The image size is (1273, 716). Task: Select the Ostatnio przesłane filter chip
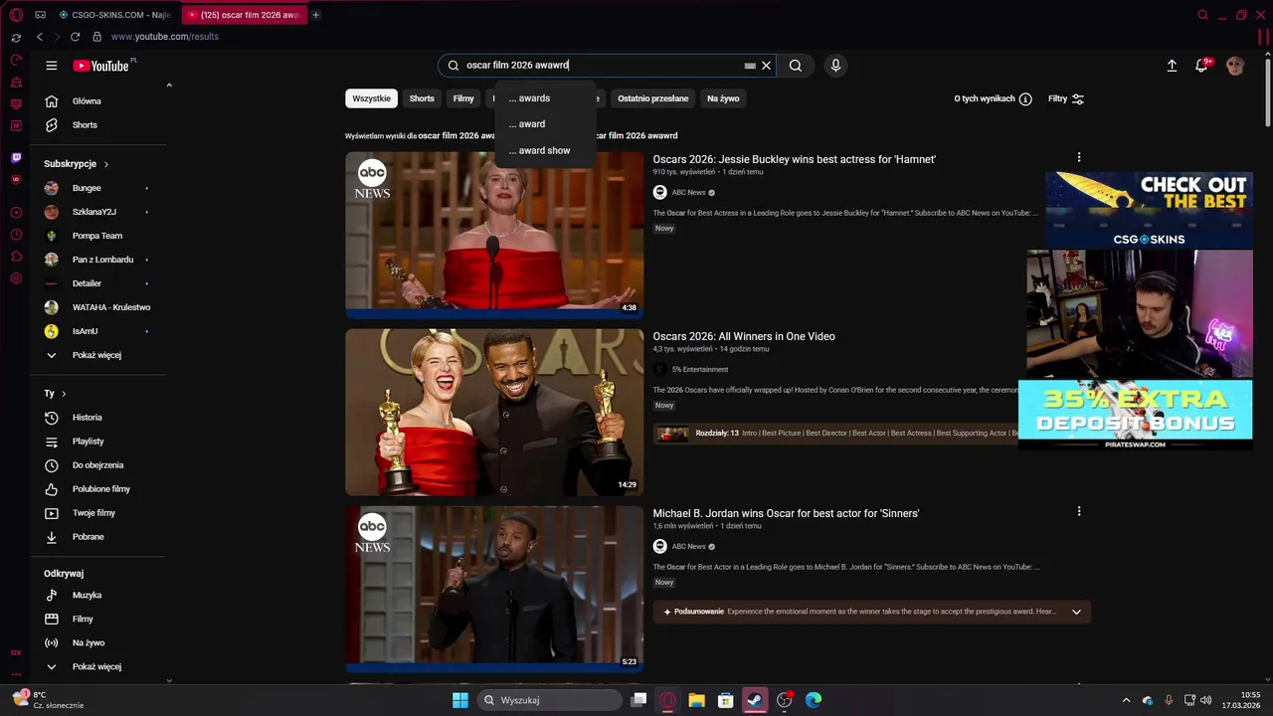[652, 98]
